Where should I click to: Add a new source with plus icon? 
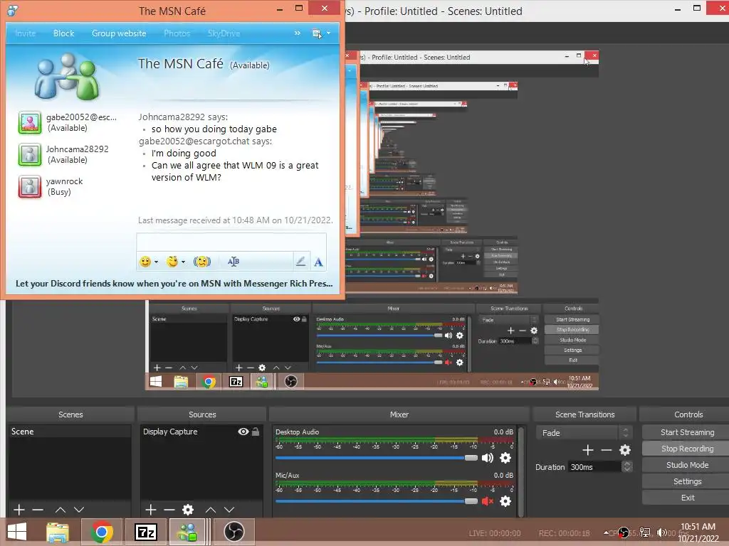[x=151, y=510]
